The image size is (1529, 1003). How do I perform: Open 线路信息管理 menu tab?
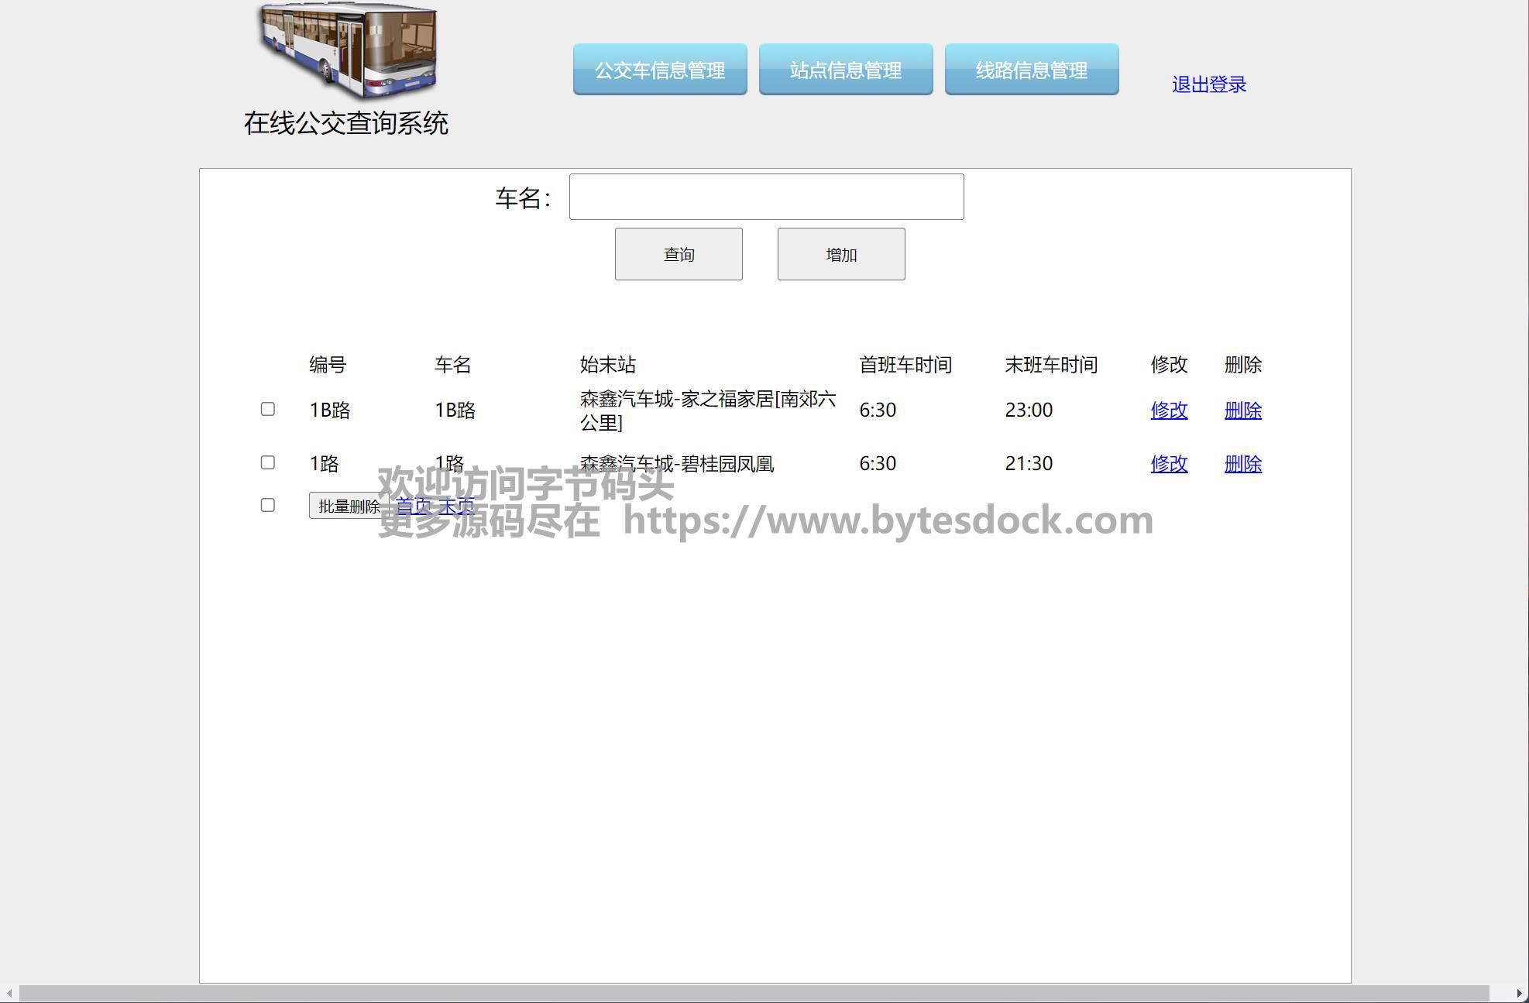pyautogui.click(x=1031, y=70)
